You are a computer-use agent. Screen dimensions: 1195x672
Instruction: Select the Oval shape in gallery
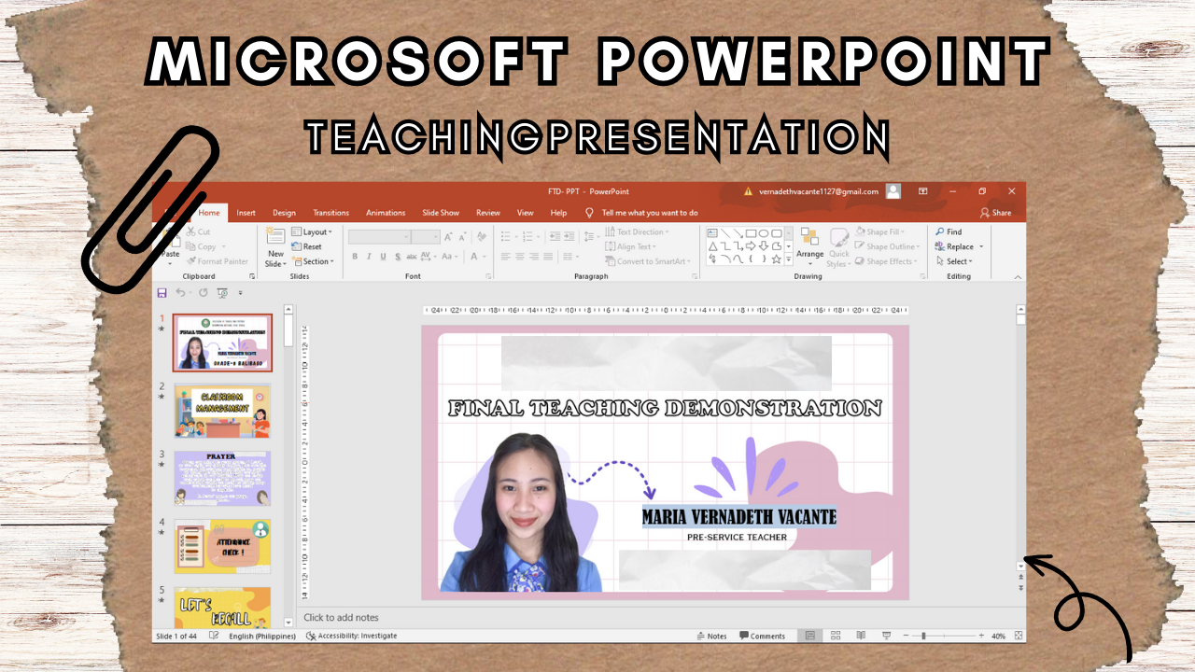tap(764, 233)
